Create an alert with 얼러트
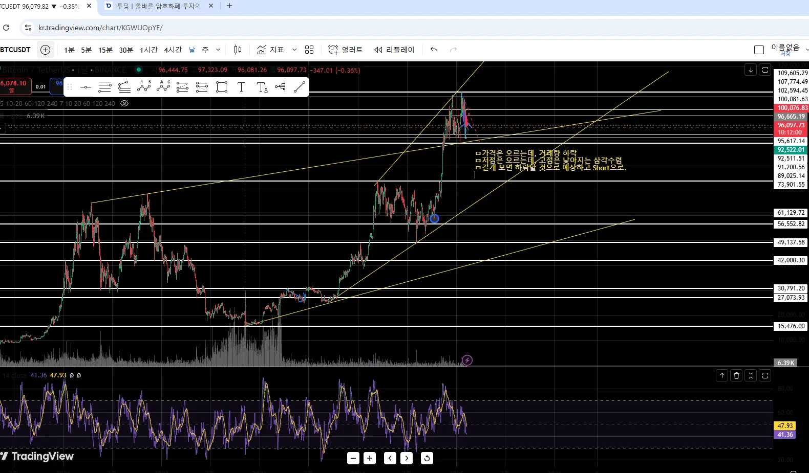 (345, 50)
